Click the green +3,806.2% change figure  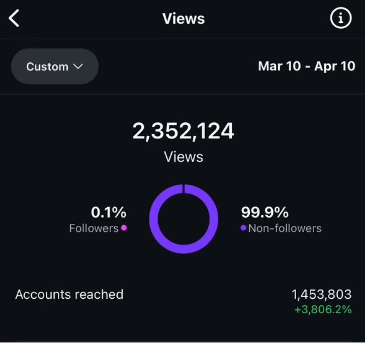(323, 309)
